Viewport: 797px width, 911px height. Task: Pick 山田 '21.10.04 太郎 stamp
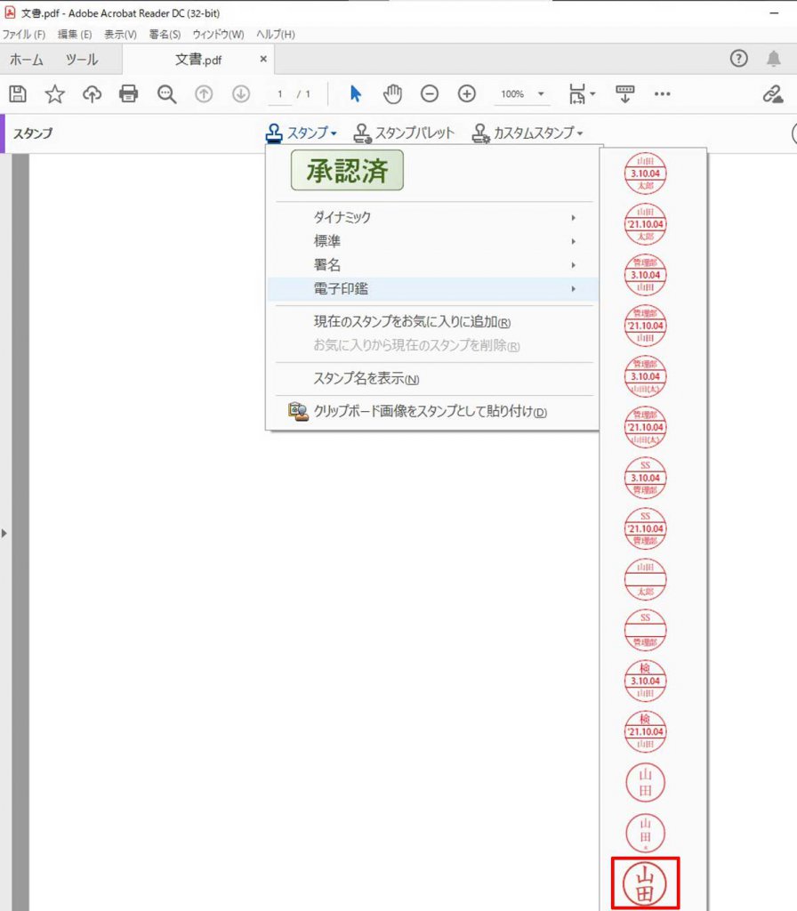tap(645, 223)
